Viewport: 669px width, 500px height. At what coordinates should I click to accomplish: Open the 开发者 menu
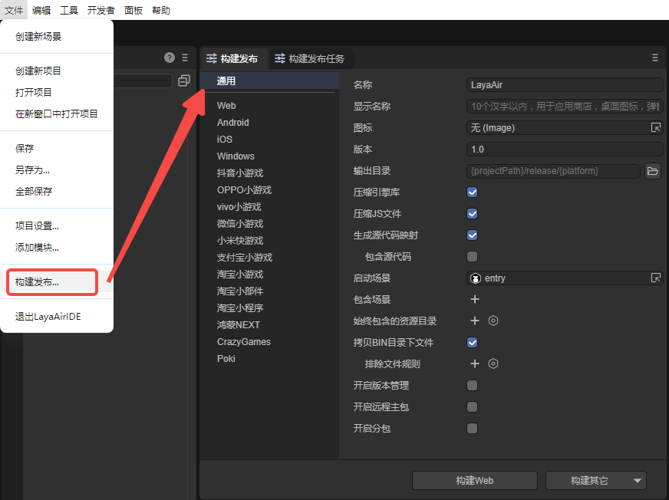[101, 10]
